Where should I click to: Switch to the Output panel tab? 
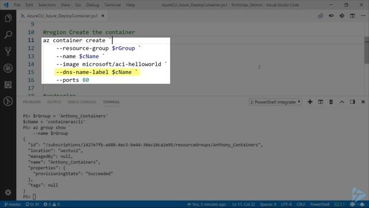pos(54,102)
